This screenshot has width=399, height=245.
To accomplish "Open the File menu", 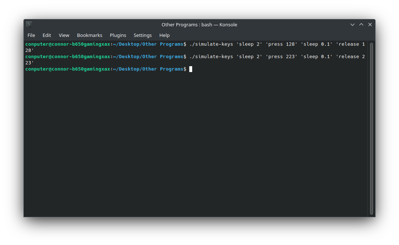I will [x=31, y=35].
